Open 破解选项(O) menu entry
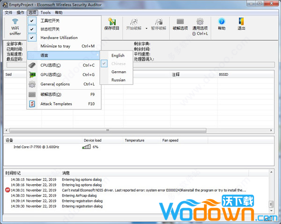The image size is (281, 224). point(64,95)
